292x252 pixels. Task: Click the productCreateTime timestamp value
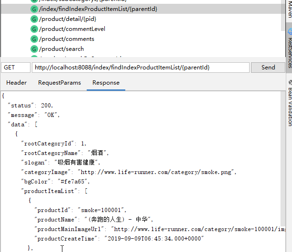(154, 238)
